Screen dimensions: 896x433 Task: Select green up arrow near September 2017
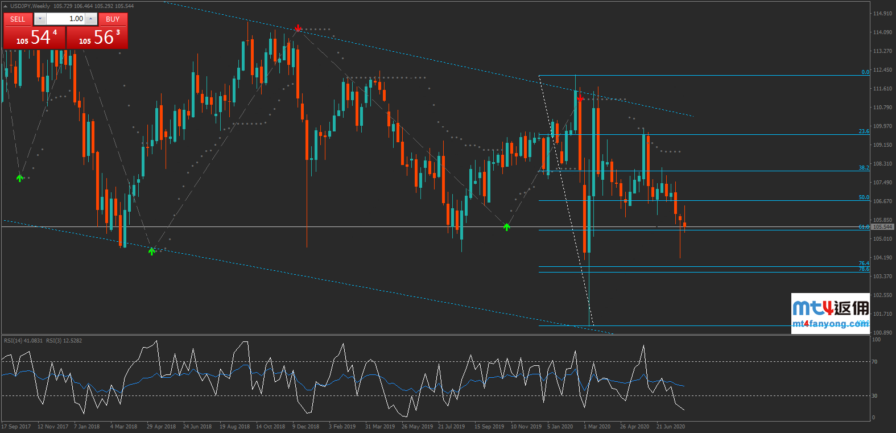click(x=20, y=178)
